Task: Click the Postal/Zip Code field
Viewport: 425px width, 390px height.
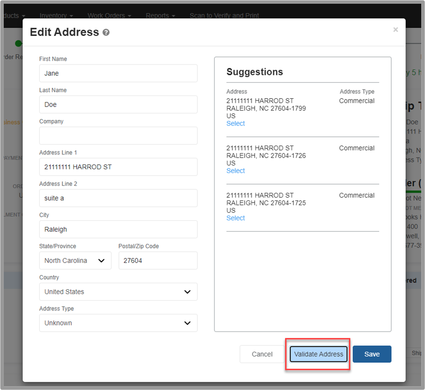Action: click(x=158, y=260)
